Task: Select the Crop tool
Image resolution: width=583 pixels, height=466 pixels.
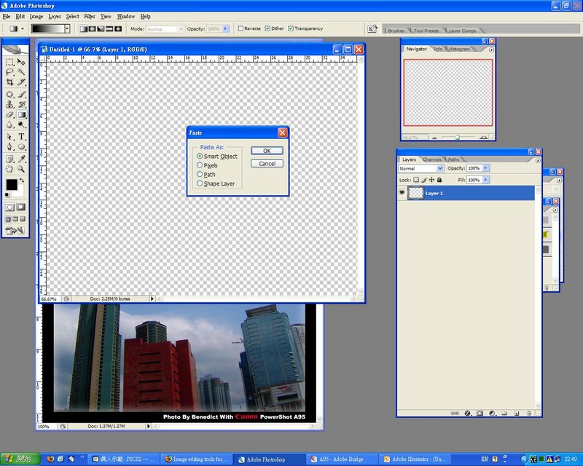Action: click(x=9, y=83)
